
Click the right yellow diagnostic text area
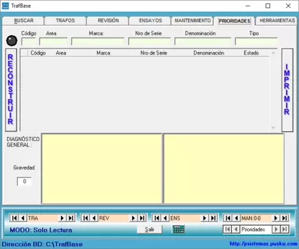pos(224,169)
